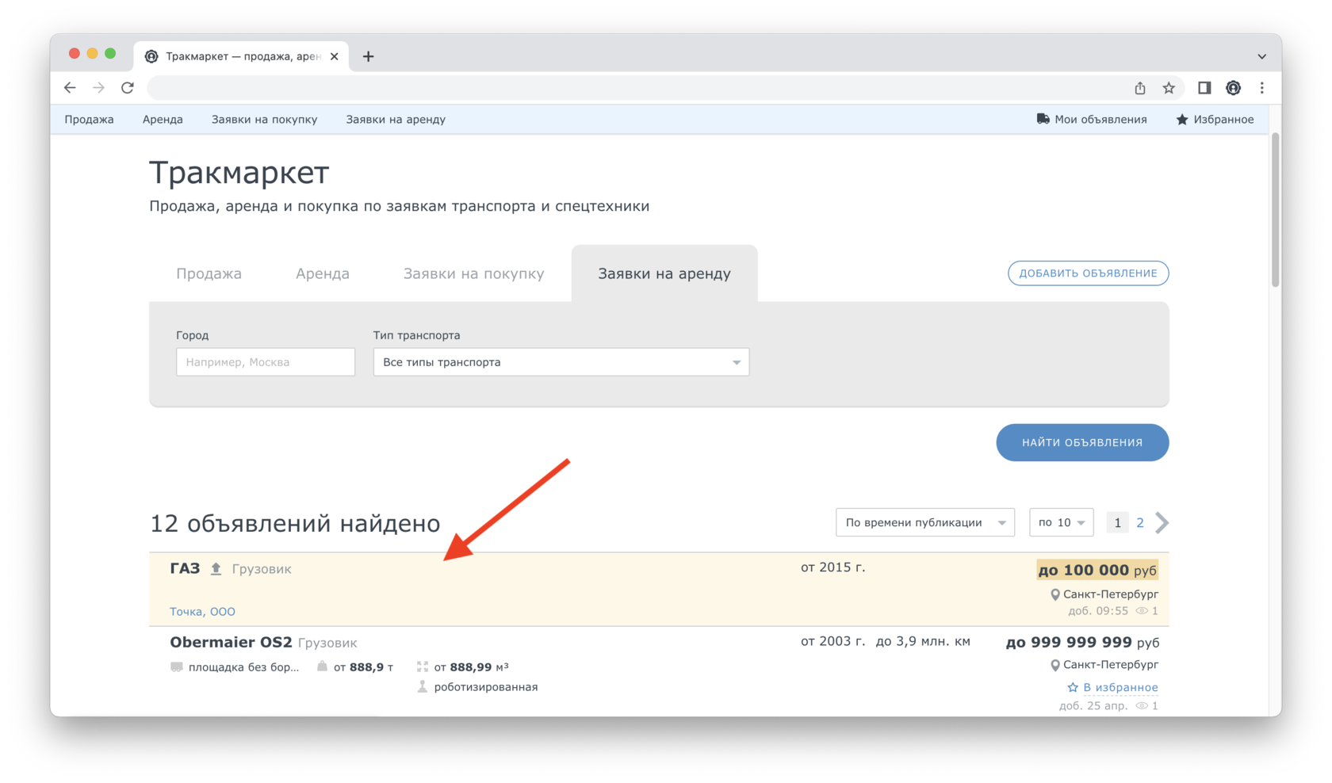Click the Добавить объявление button
The width and height of the screenshot is (1332, 783).
[x=1088, y=273]
